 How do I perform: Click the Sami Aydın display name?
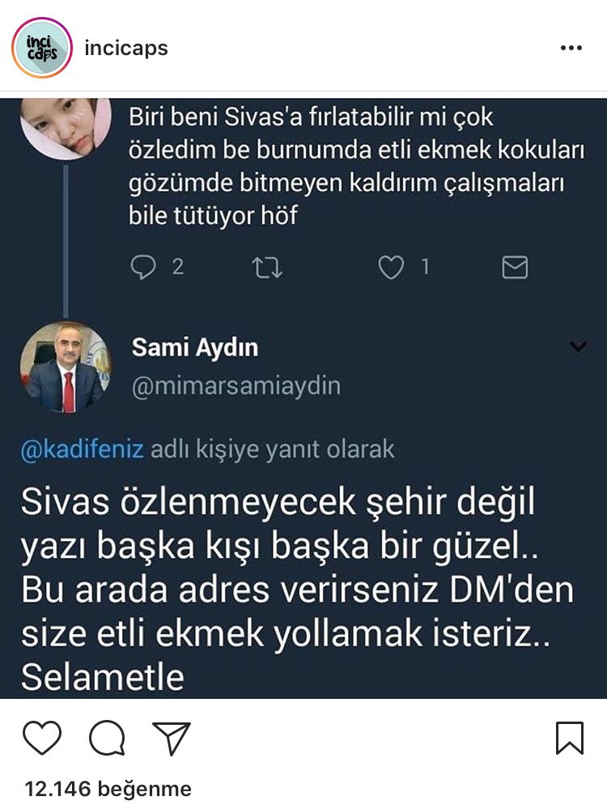(195, 348)
